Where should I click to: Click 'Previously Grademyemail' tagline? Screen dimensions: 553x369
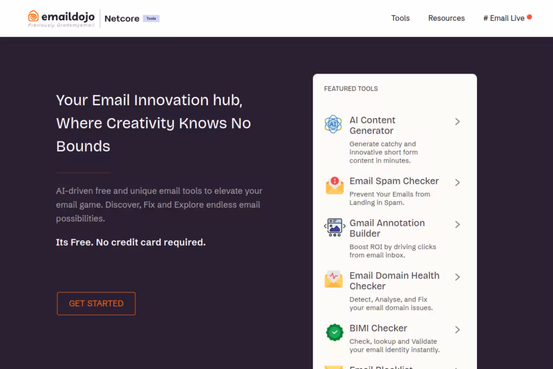61,25
